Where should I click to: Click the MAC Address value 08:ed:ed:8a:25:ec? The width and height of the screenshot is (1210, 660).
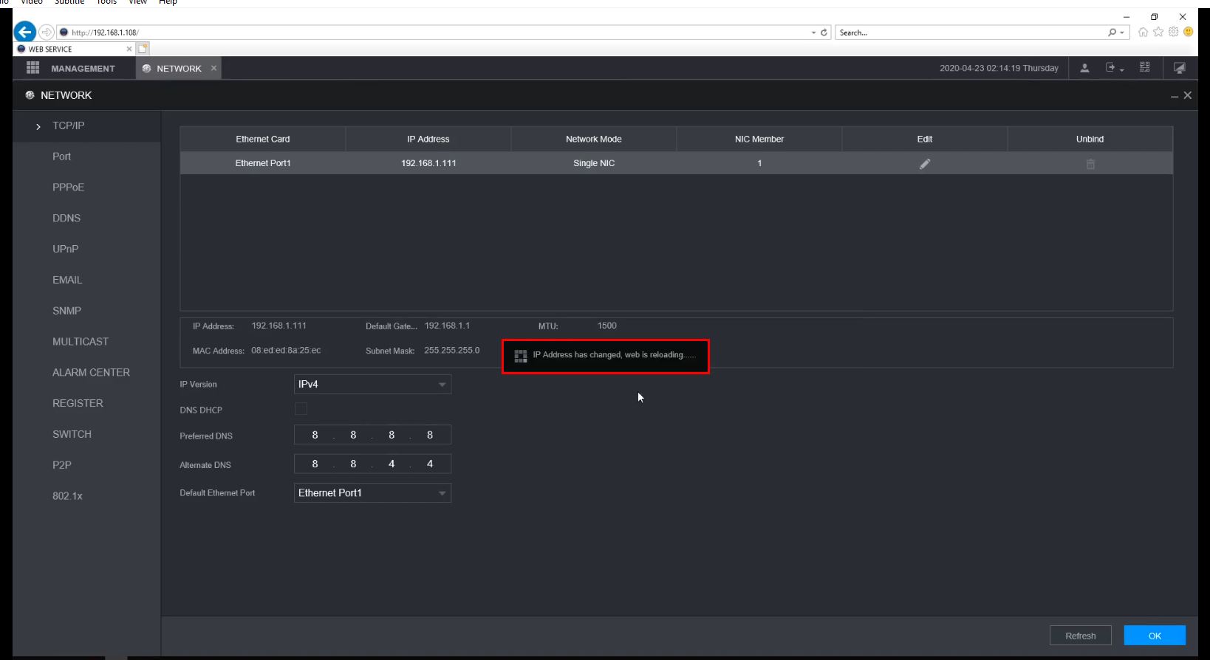pos(286,351)
